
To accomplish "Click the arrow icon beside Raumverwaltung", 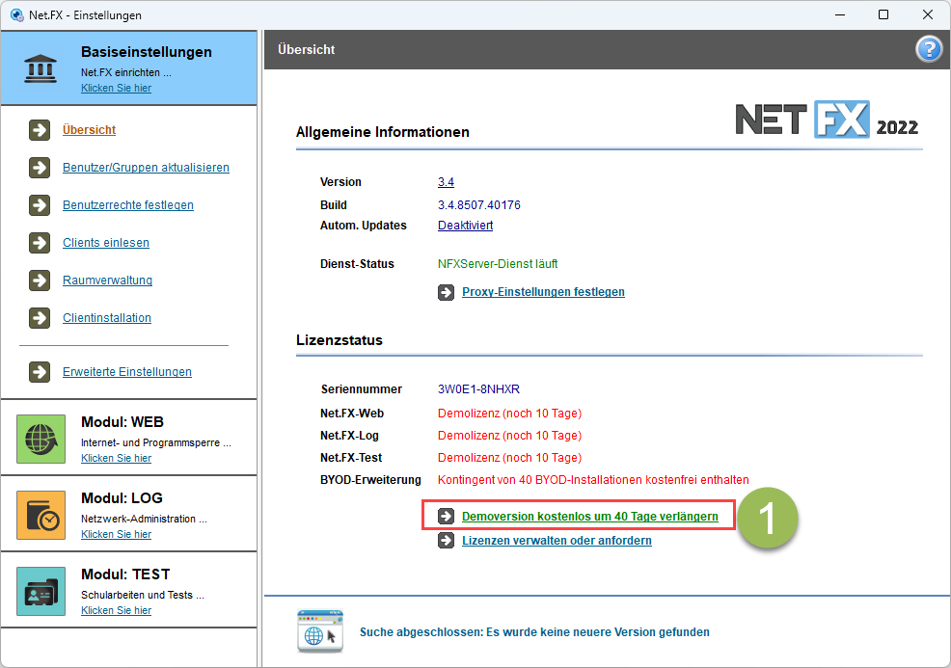I will point(40,281).
